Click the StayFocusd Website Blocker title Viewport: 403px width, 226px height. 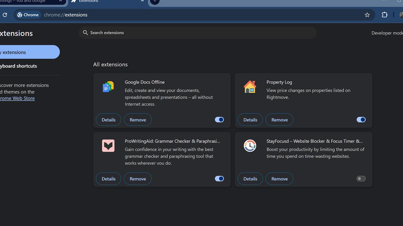point(315,141)
